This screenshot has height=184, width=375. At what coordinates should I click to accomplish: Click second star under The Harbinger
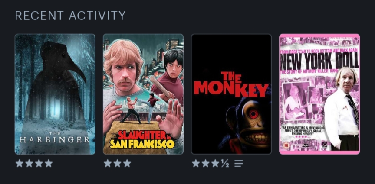pos(29,163)
